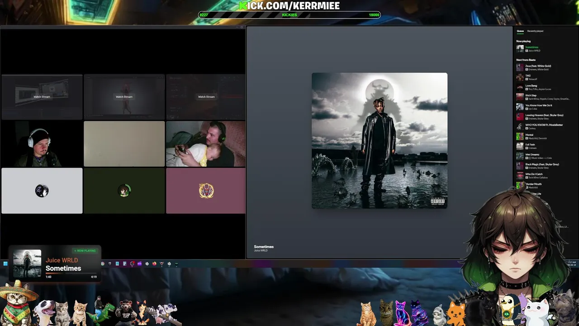Click the KICK.COM/KERRMIEE banner text
This screenshot has width=579, height=326.
coord(289,5)
